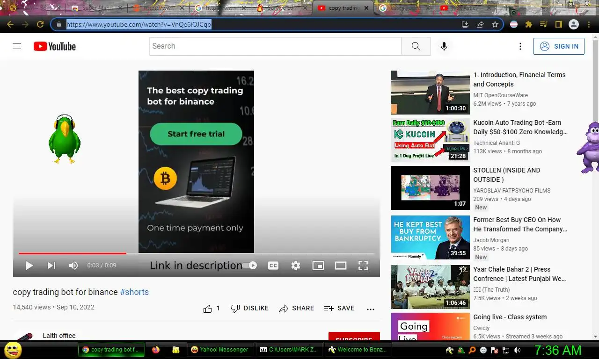Close the copy trading tab
This screenshot has height=359, width=599.
tap(366, 8)
